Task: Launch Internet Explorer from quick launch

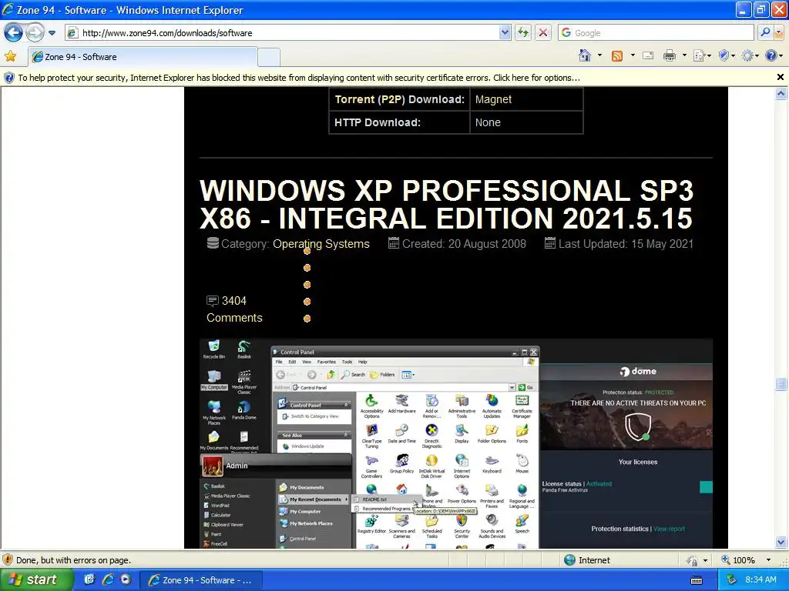Action: (x=108, y=580)
